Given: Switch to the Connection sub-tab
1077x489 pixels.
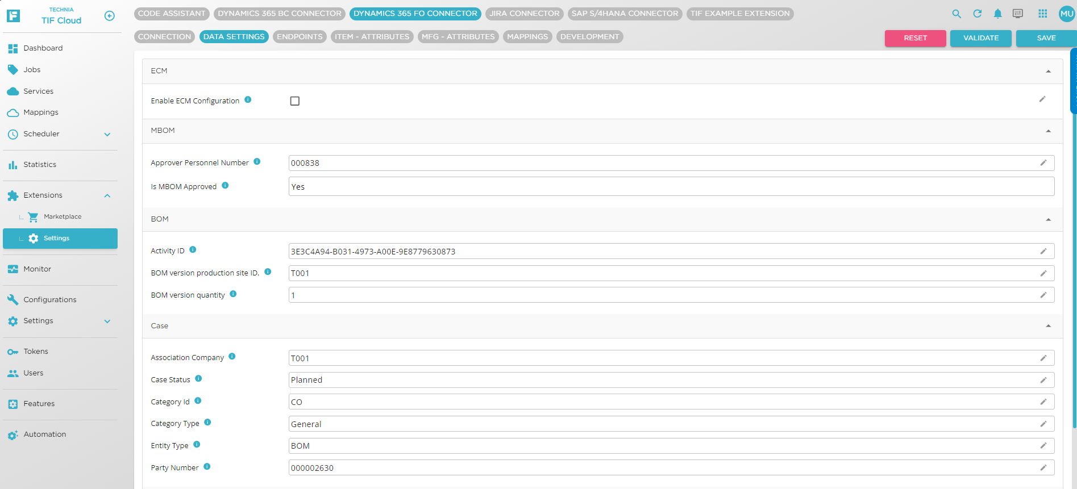Looking at the screenshot, I should coord(165,37).
